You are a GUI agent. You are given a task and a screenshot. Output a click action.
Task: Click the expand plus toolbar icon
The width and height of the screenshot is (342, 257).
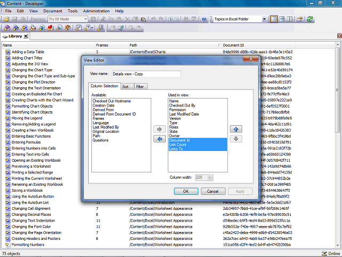(170, 19)
